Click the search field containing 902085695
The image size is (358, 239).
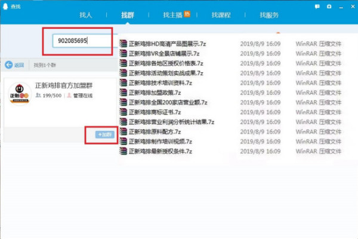coord(85,41)
